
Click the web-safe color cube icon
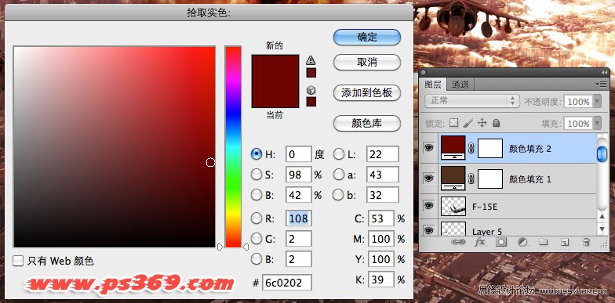pos(311,91)
